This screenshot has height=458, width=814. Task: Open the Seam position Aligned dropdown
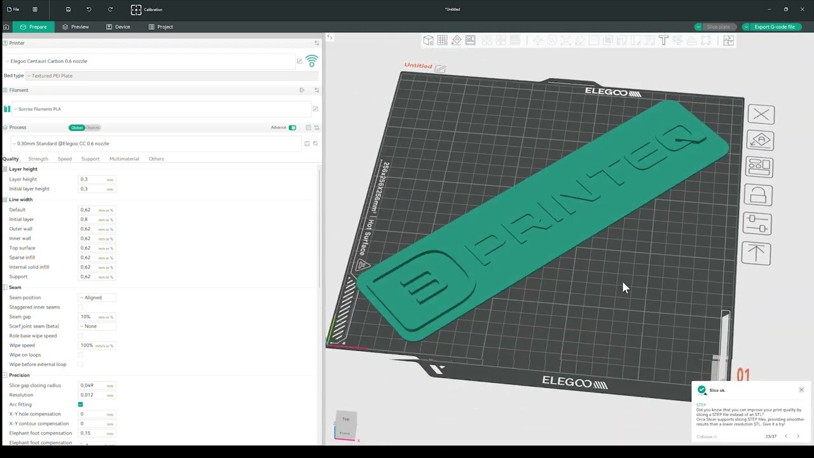[97, 298]
